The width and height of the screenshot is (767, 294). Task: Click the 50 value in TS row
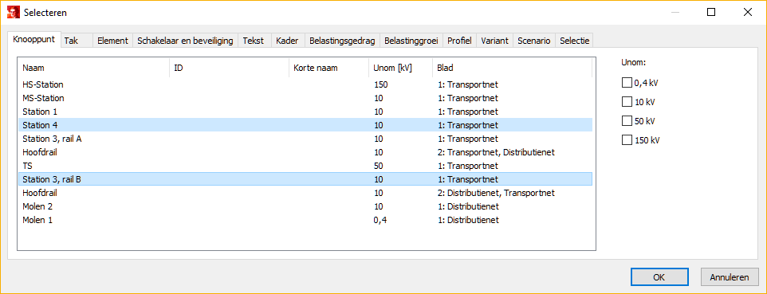click(379, 166)
